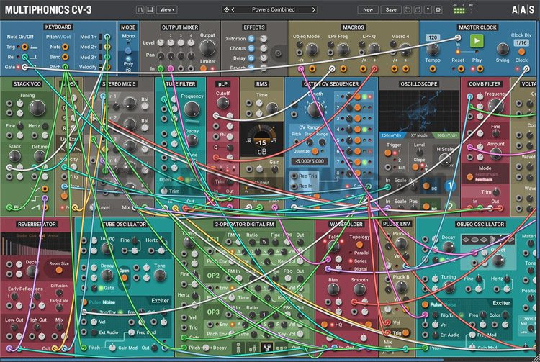Click the redo icon

click(418, 9)
